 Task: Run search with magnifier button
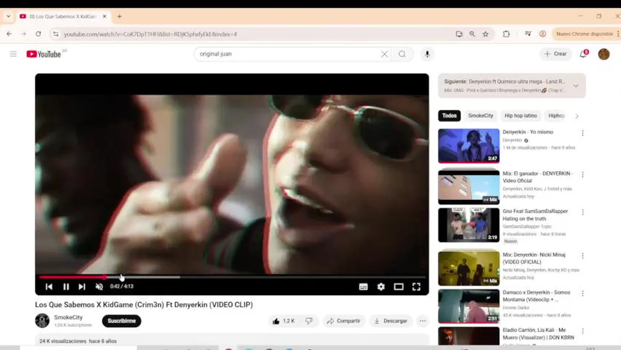pyautogui.click(x=402, y=54)
